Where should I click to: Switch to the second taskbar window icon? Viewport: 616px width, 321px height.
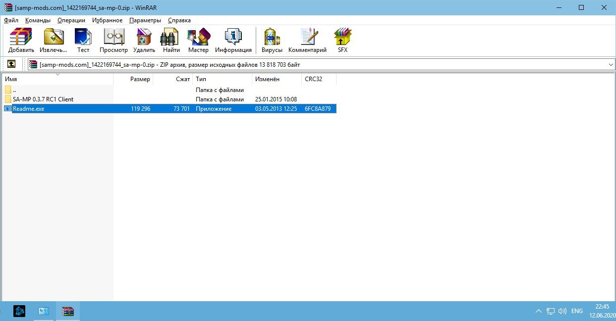44,311
